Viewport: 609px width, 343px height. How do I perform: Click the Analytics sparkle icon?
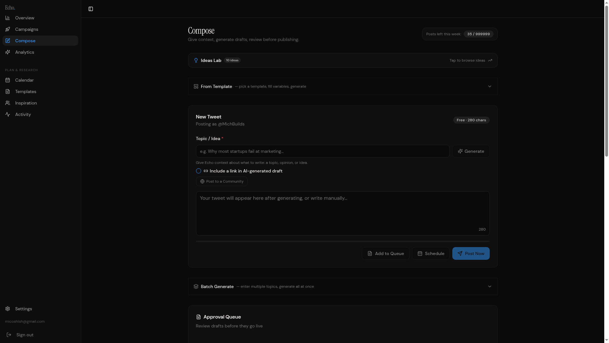pyautogui.click(x=8, y=52)
